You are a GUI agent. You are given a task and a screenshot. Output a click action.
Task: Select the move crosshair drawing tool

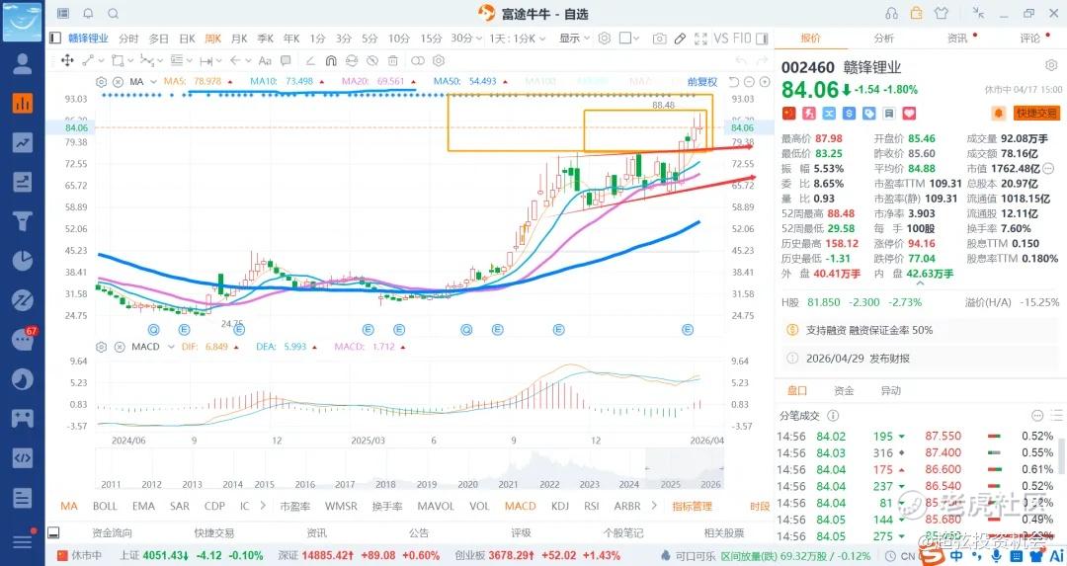pyautogui.click(x=67, y=60)
